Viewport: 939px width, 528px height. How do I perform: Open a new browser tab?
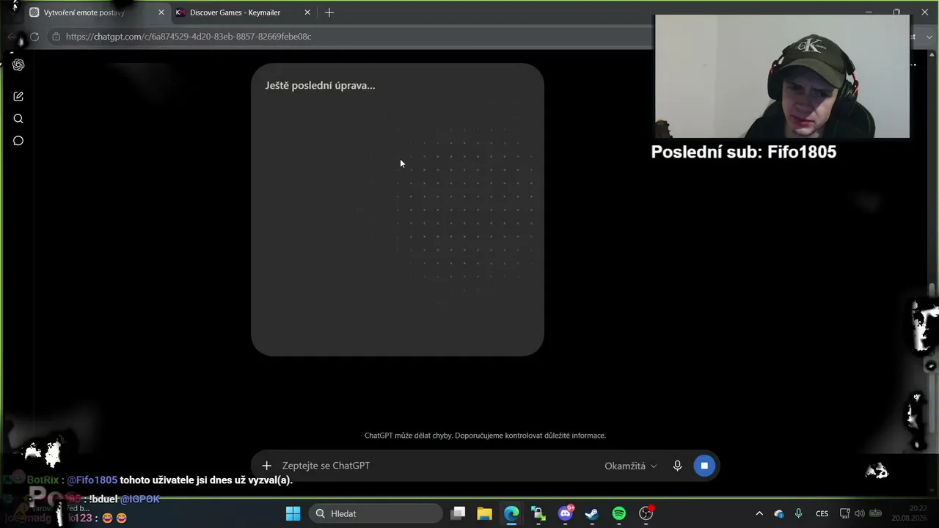pos(329,12)
